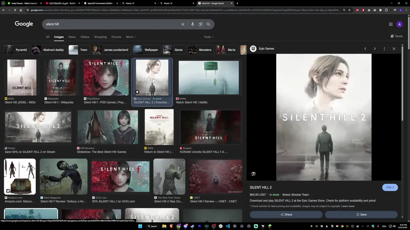Open the Brave browser taskbar icon

[x=171, y=226]
